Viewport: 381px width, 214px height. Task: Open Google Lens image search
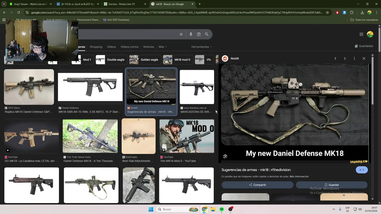click(x=199, y=34)
